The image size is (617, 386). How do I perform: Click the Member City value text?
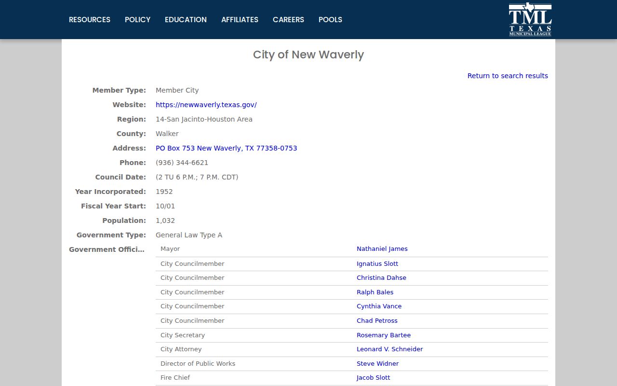pos(177,90)
